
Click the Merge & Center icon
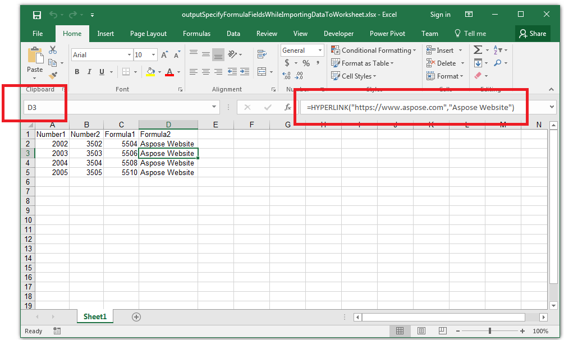(x=261, y=72)
